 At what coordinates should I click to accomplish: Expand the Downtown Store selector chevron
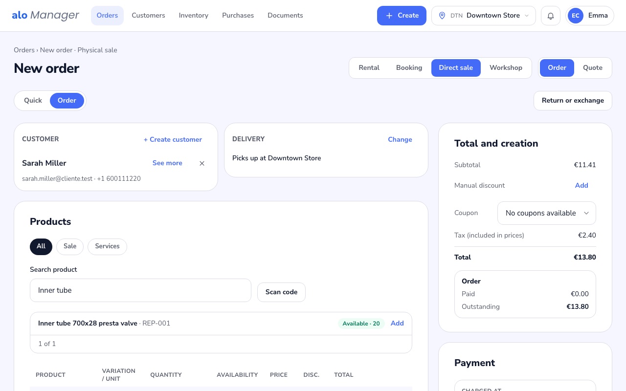(x=527, y=16)
